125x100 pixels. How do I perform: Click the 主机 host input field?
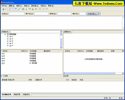coord(17,14)
